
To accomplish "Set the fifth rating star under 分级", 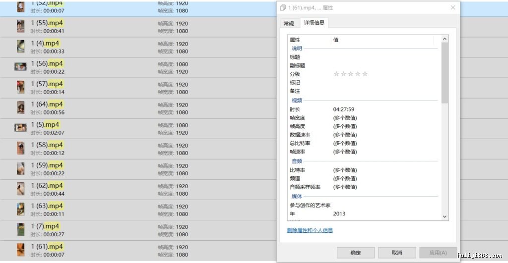I will [365, 74].
